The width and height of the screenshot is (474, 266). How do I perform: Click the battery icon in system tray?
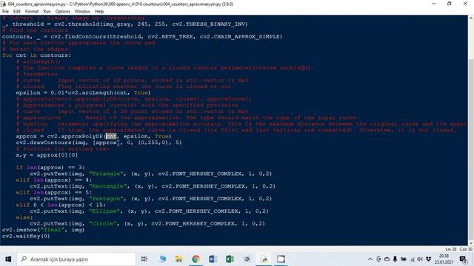pyautogui.click(x=404, y=259)
